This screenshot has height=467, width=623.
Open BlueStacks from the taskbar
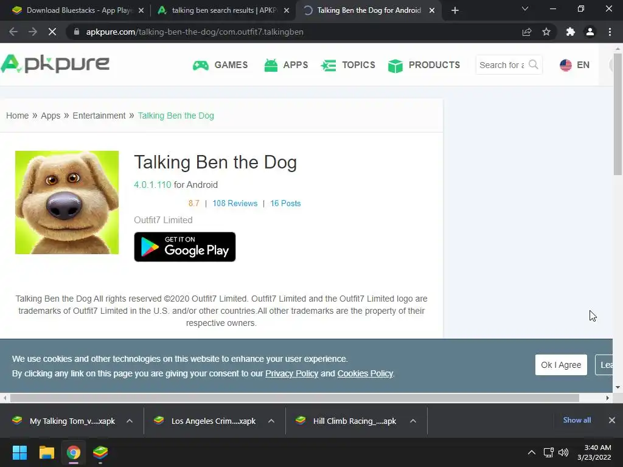coord(100,452)
